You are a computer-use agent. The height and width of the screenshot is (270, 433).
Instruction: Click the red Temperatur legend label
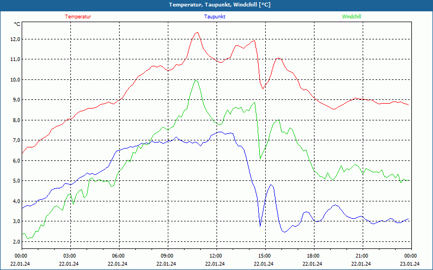[78, 17]
